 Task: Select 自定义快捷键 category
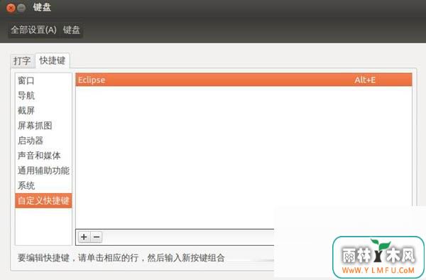[x=43, y=201]
